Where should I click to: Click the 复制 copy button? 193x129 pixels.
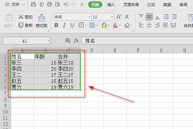click(x=25, y=25)
